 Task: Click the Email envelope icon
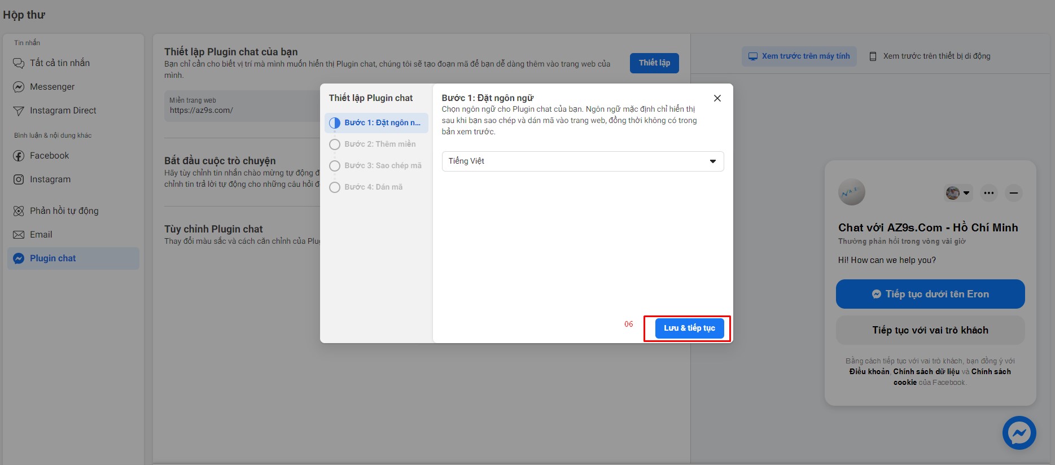pos(19,235)
